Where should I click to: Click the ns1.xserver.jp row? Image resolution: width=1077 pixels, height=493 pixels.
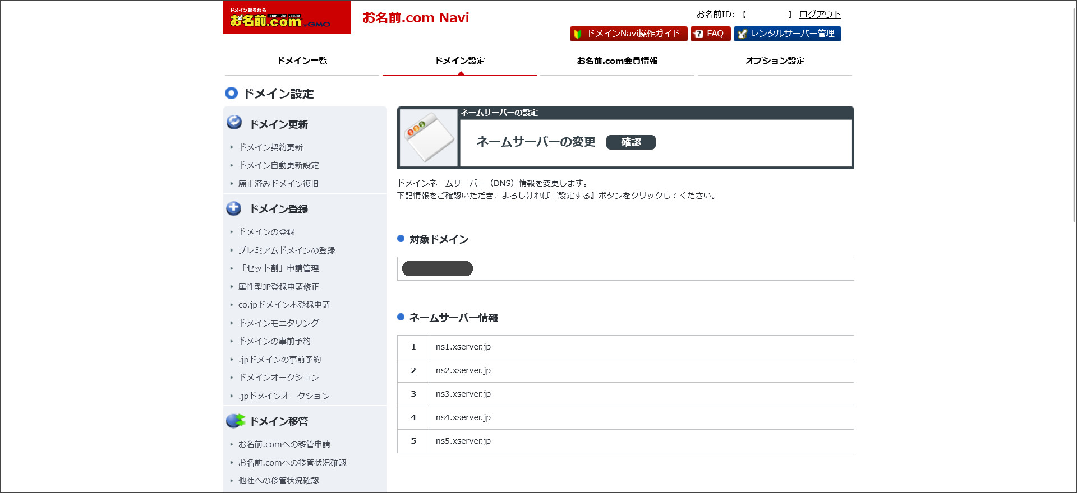tap(625, 347)
